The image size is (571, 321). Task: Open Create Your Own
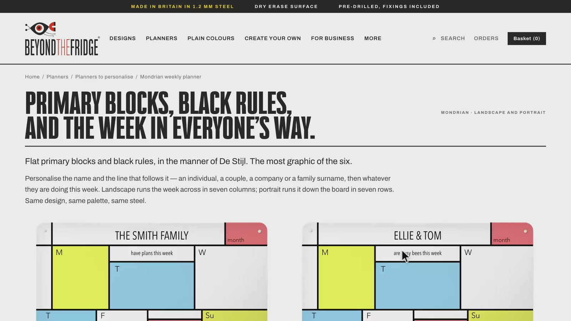click(273, 39)
